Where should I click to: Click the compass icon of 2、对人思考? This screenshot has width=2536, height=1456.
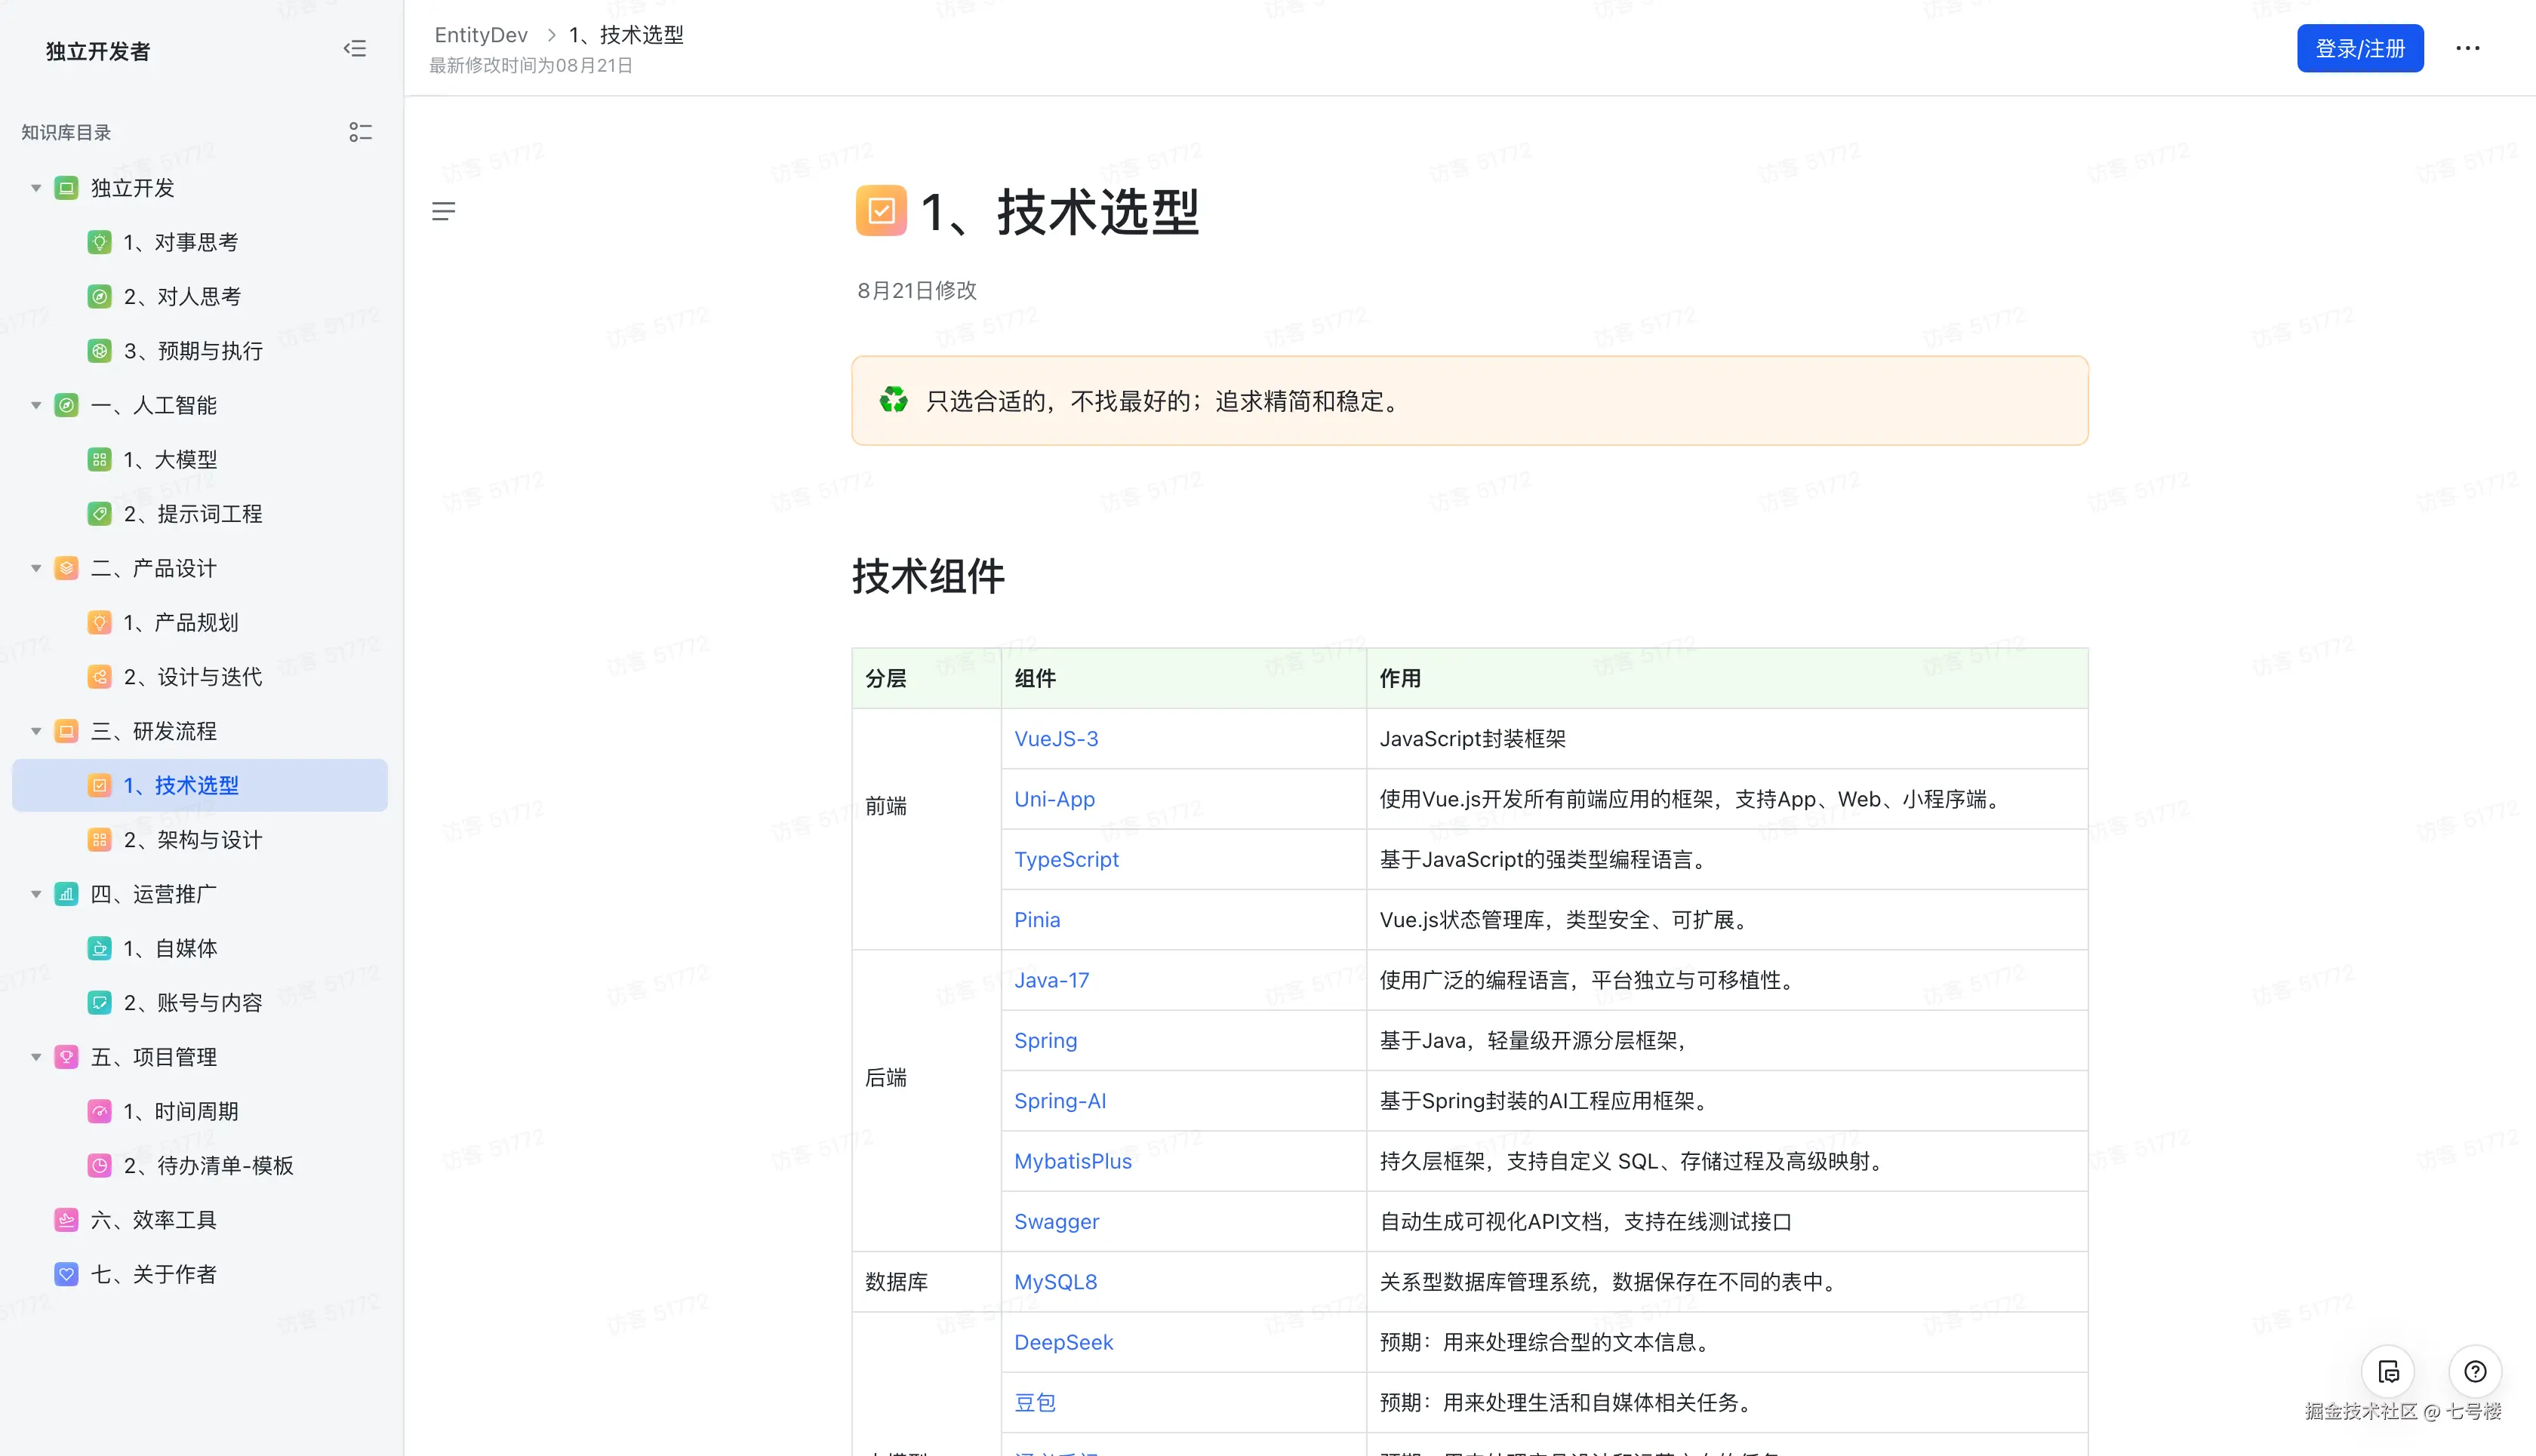coord(99,296)
